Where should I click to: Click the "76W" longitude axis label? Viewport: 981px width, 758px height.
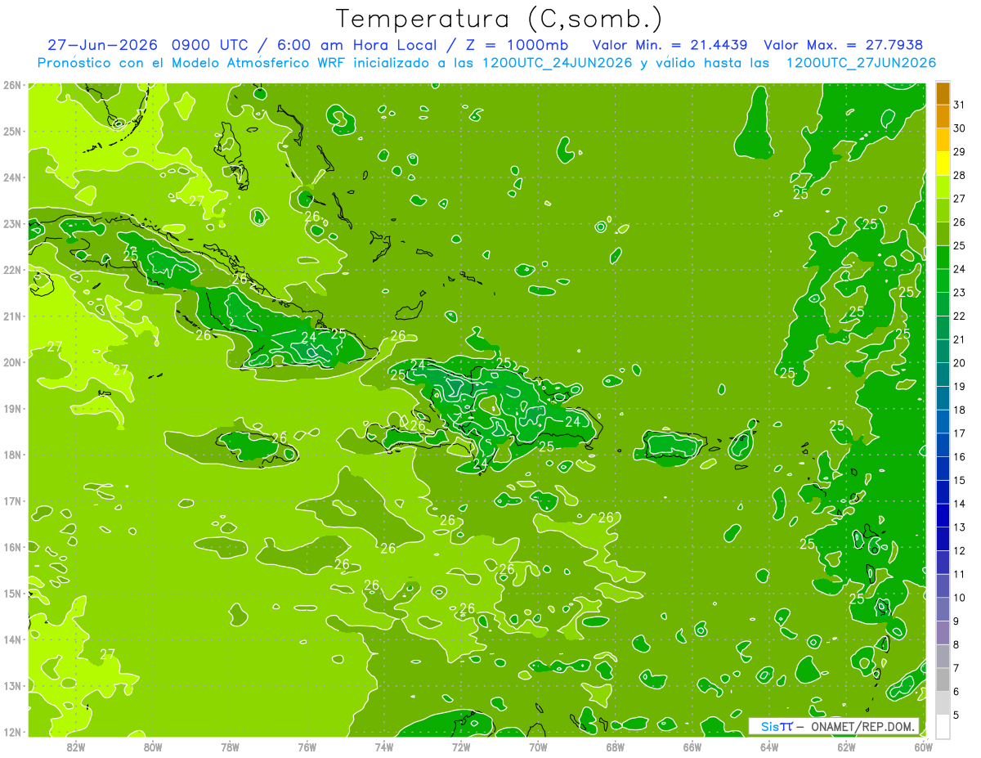click(307, 747)
